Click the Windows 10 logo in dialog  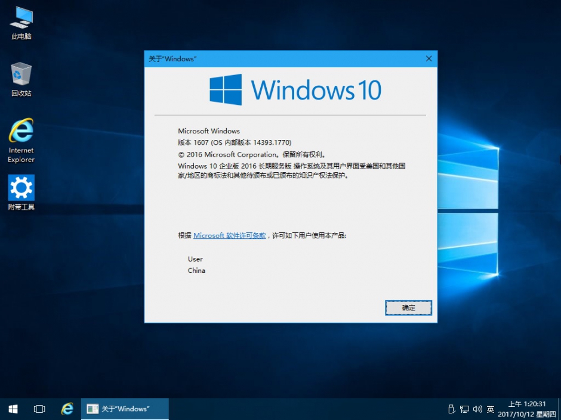(295, 89)
